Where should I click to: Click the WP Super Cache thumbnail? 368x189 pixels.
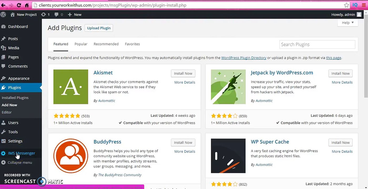pyautogui.click(x=228, y=156)
